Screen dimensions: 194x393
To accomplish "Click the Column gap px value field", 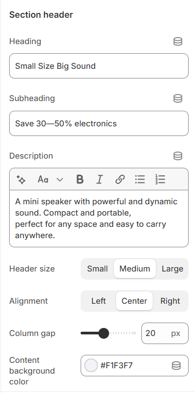I will point(164,333).
